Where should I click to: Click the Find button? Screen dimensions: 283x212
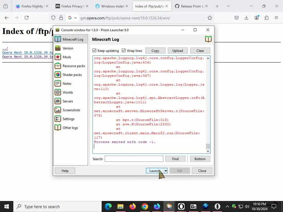coord(175,159)
